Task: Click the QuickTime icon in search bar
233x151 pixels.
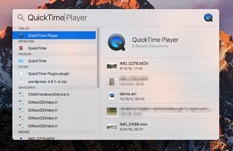Action: point(208,17)
